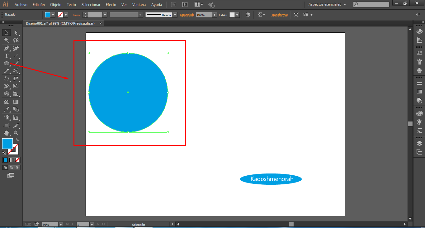Open the Brushes panel icon

click(x=419, y=62)
